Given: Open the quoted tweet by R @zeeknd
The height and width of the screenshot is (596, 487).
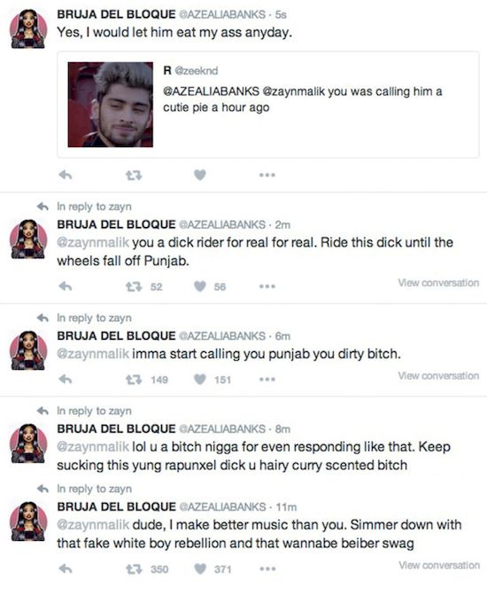Looking at the screenshot, I should click(268, 105).
